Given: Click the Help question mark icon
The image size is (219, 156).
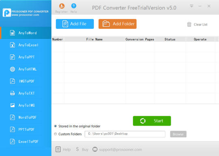Looking at the screenshot, I should 74,6.
